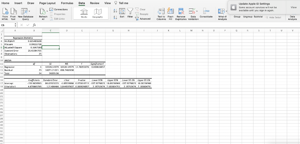Select column C header
300x144 pixels.
[x=50, y=30]
